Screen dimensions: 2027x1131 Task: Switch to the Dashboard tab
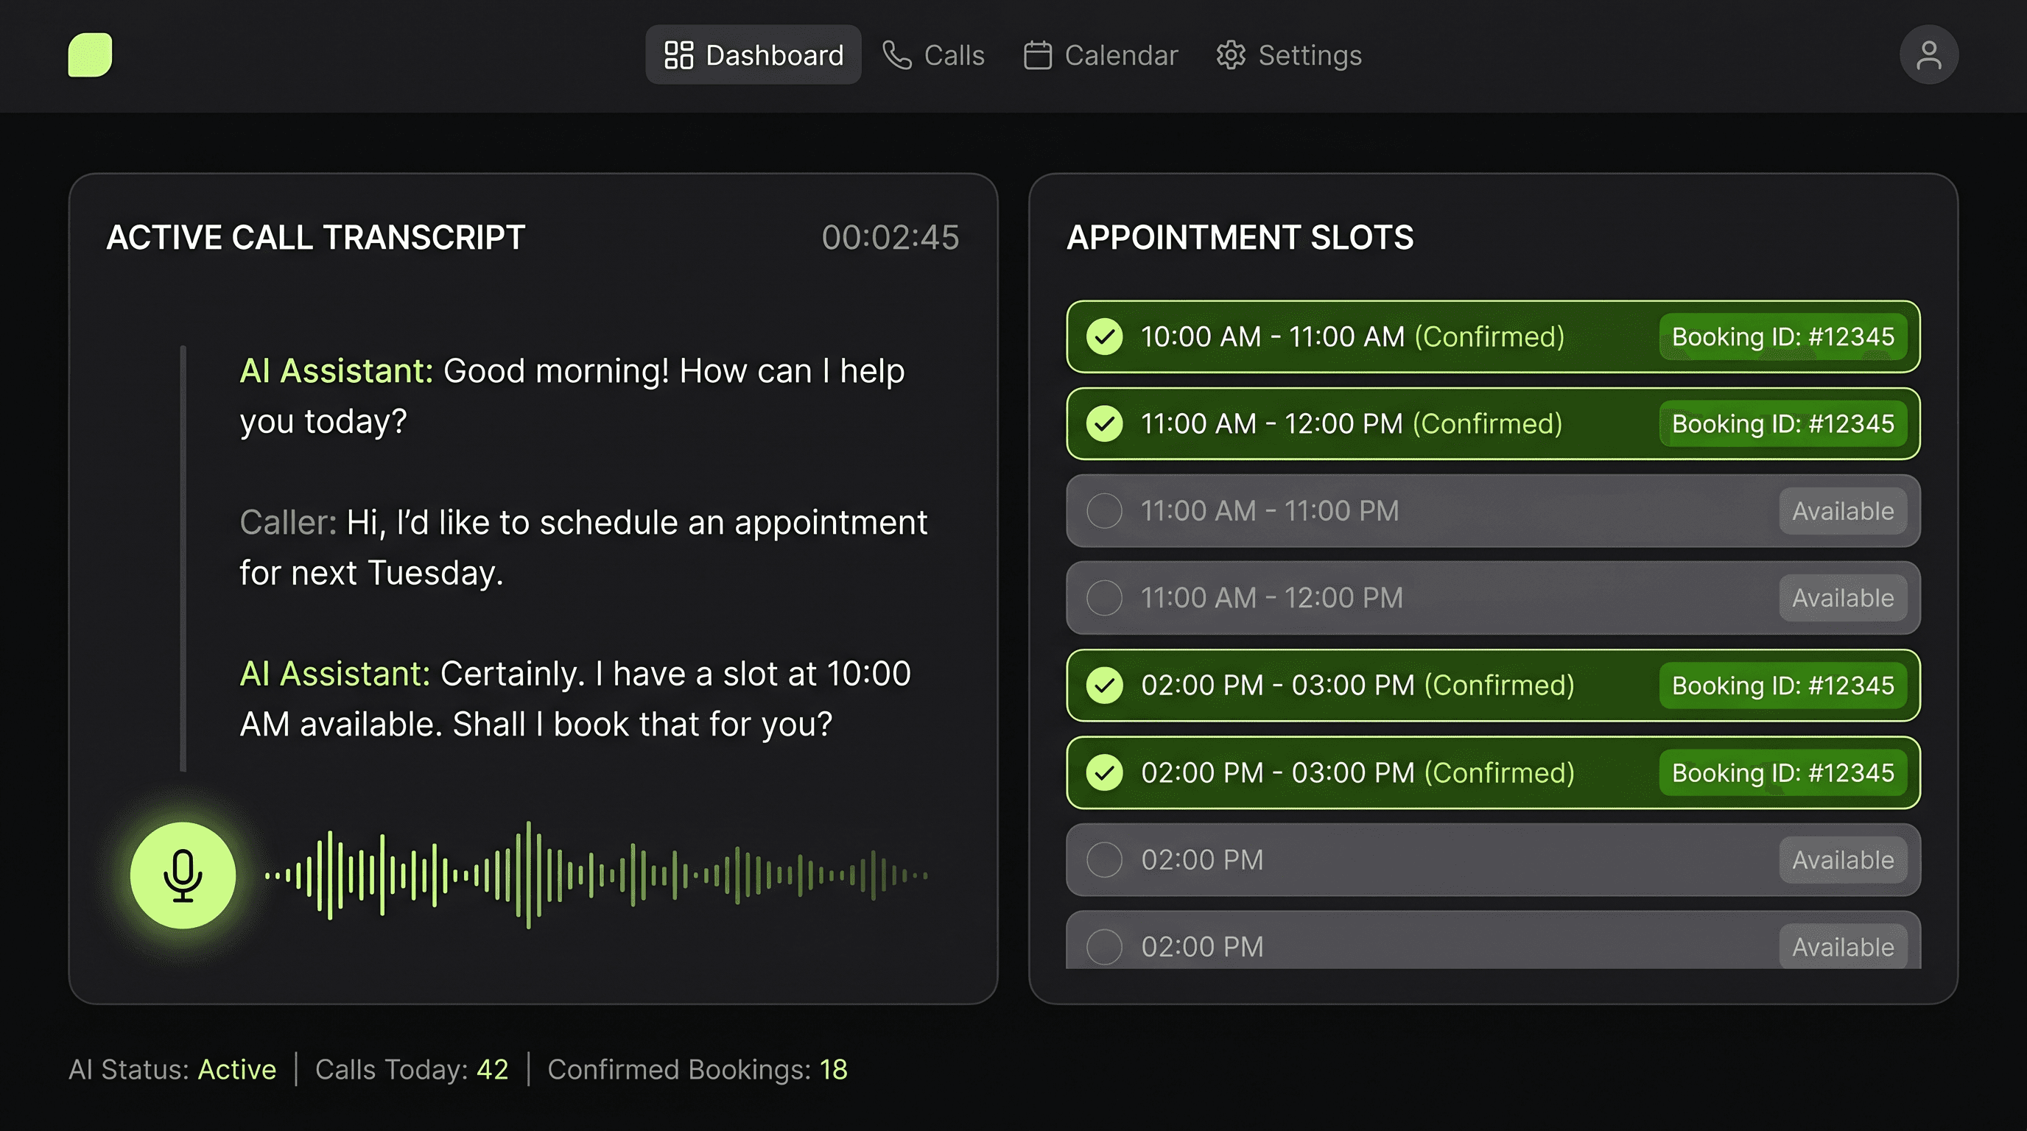click(753, 55)
